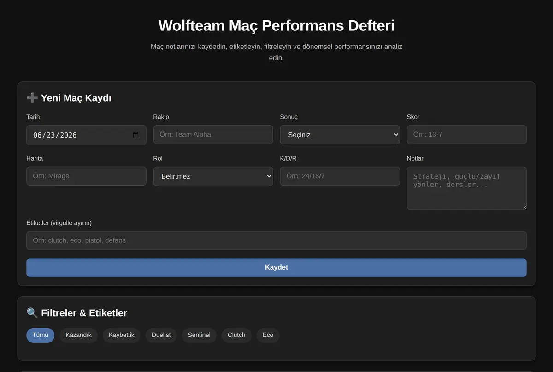The height and width of the screenshot is (372, 553).
Task: Focus the Harita input field
Action: 86,176
